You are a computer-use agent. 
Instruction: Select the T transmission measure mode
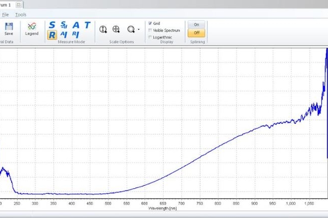point(87,25)
